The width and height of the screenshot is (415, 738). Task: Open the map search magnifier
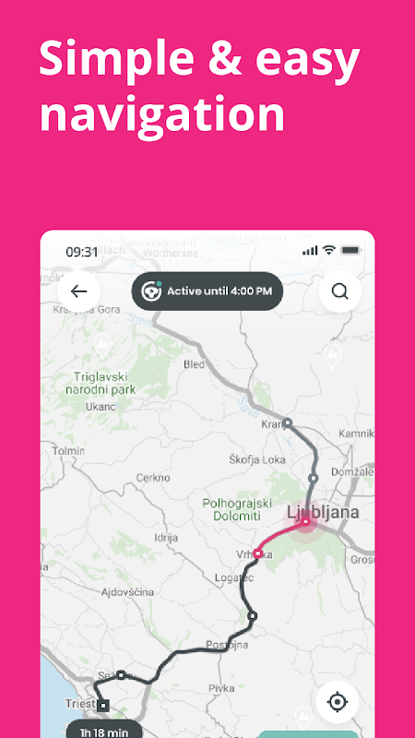pos(339,292)
